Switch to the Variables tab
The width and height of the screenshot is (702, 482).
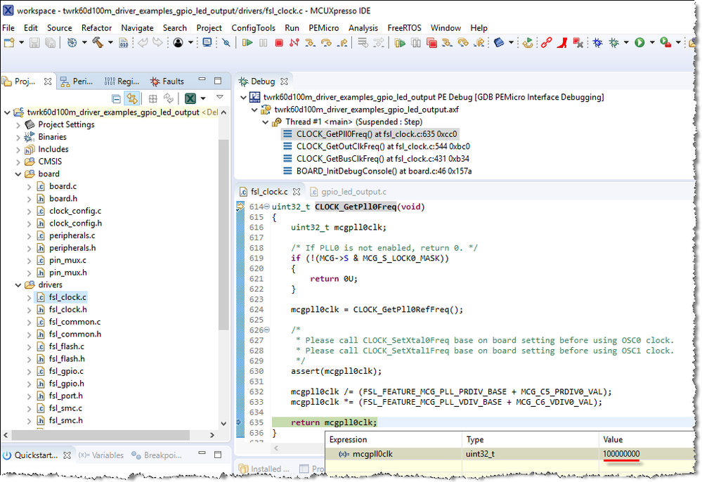100,455
